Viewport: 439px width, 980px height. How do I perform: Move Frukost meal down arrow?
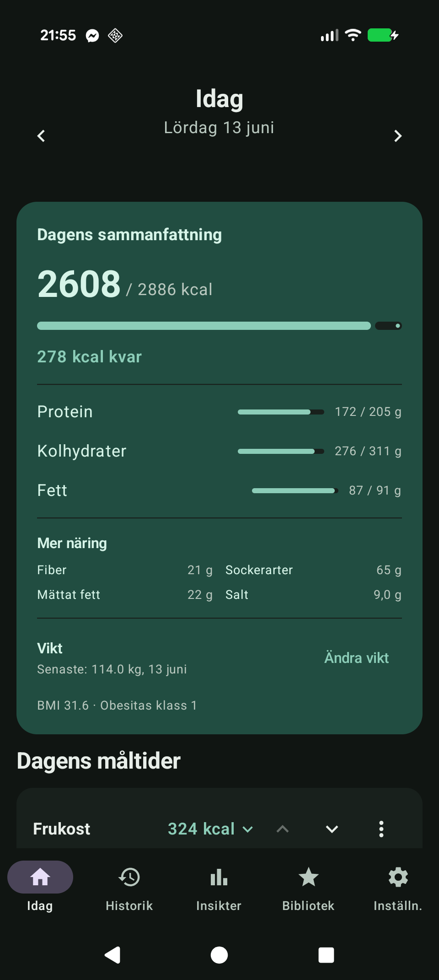[x=332, y=829]
